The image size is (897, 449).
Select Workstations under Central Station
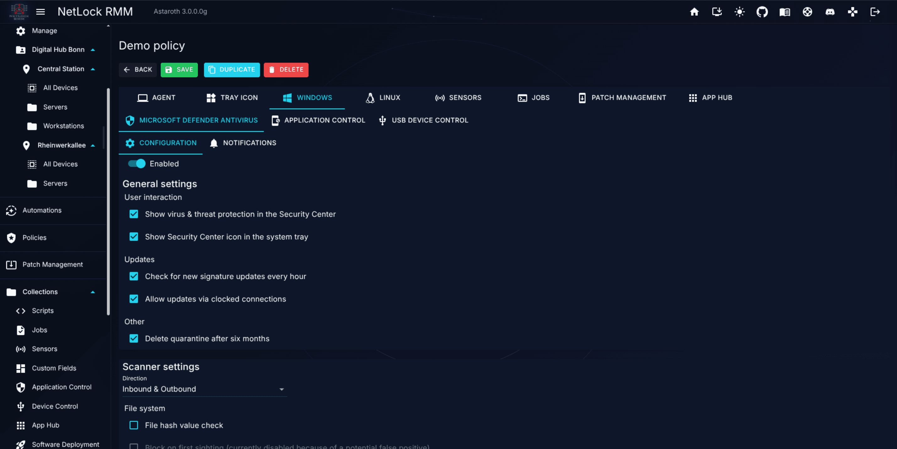pyautogui.click(x=63, y=126)
